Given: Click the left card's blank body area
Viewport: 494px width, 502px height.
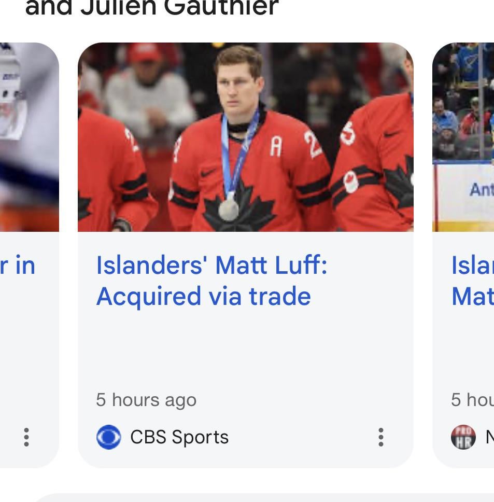Looking at the screenshot, I should tap(29, 347).
